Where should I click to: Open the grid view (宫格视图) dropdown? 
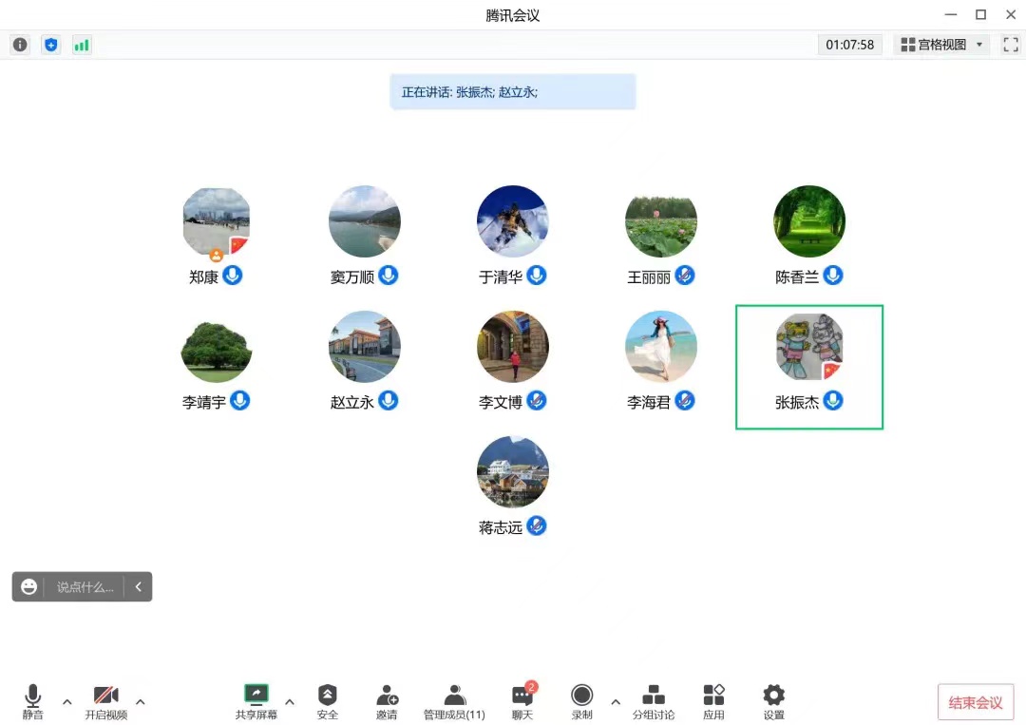coord(943,45)
